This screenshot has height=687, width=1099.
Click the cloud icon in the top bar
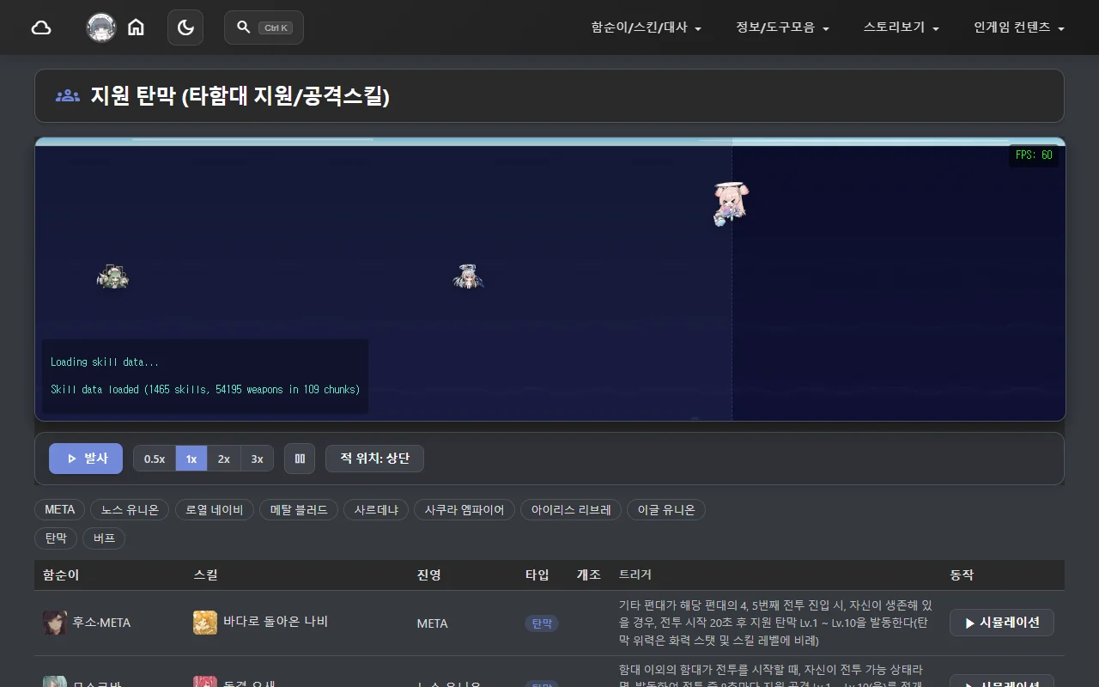pos(41,27)
